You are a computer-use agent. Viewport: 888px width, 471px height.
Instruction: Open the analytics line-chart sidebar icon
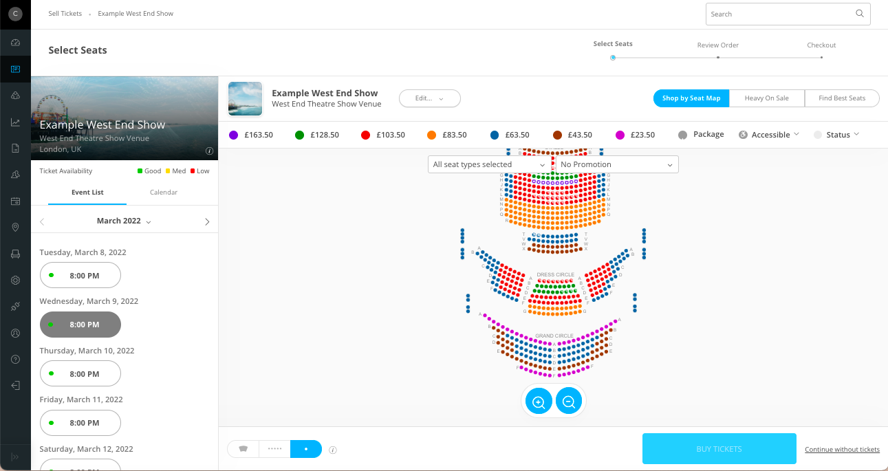coord(15,122)
